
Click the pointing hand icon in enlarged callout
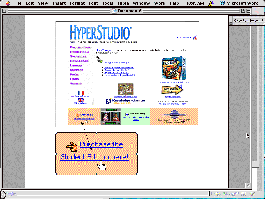click(72, 147)
